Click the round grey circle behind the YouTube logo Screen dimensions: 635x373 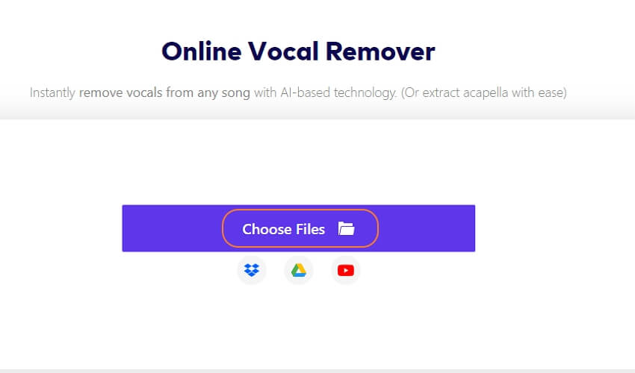pos(345,270)
